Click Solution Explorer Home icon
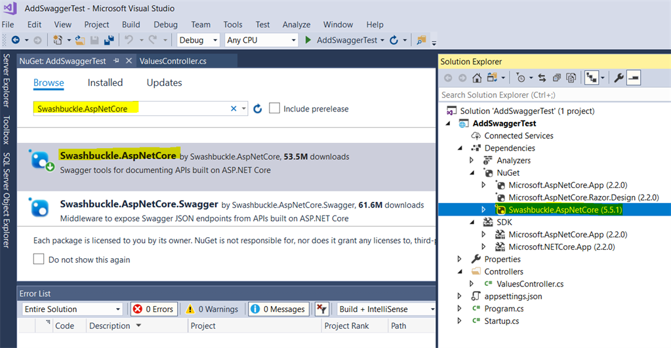 [477, 78]
